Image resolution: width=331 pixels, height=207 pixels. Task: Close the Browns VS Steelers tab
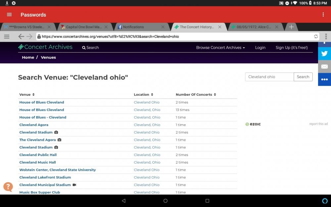(x=49, y=27)
